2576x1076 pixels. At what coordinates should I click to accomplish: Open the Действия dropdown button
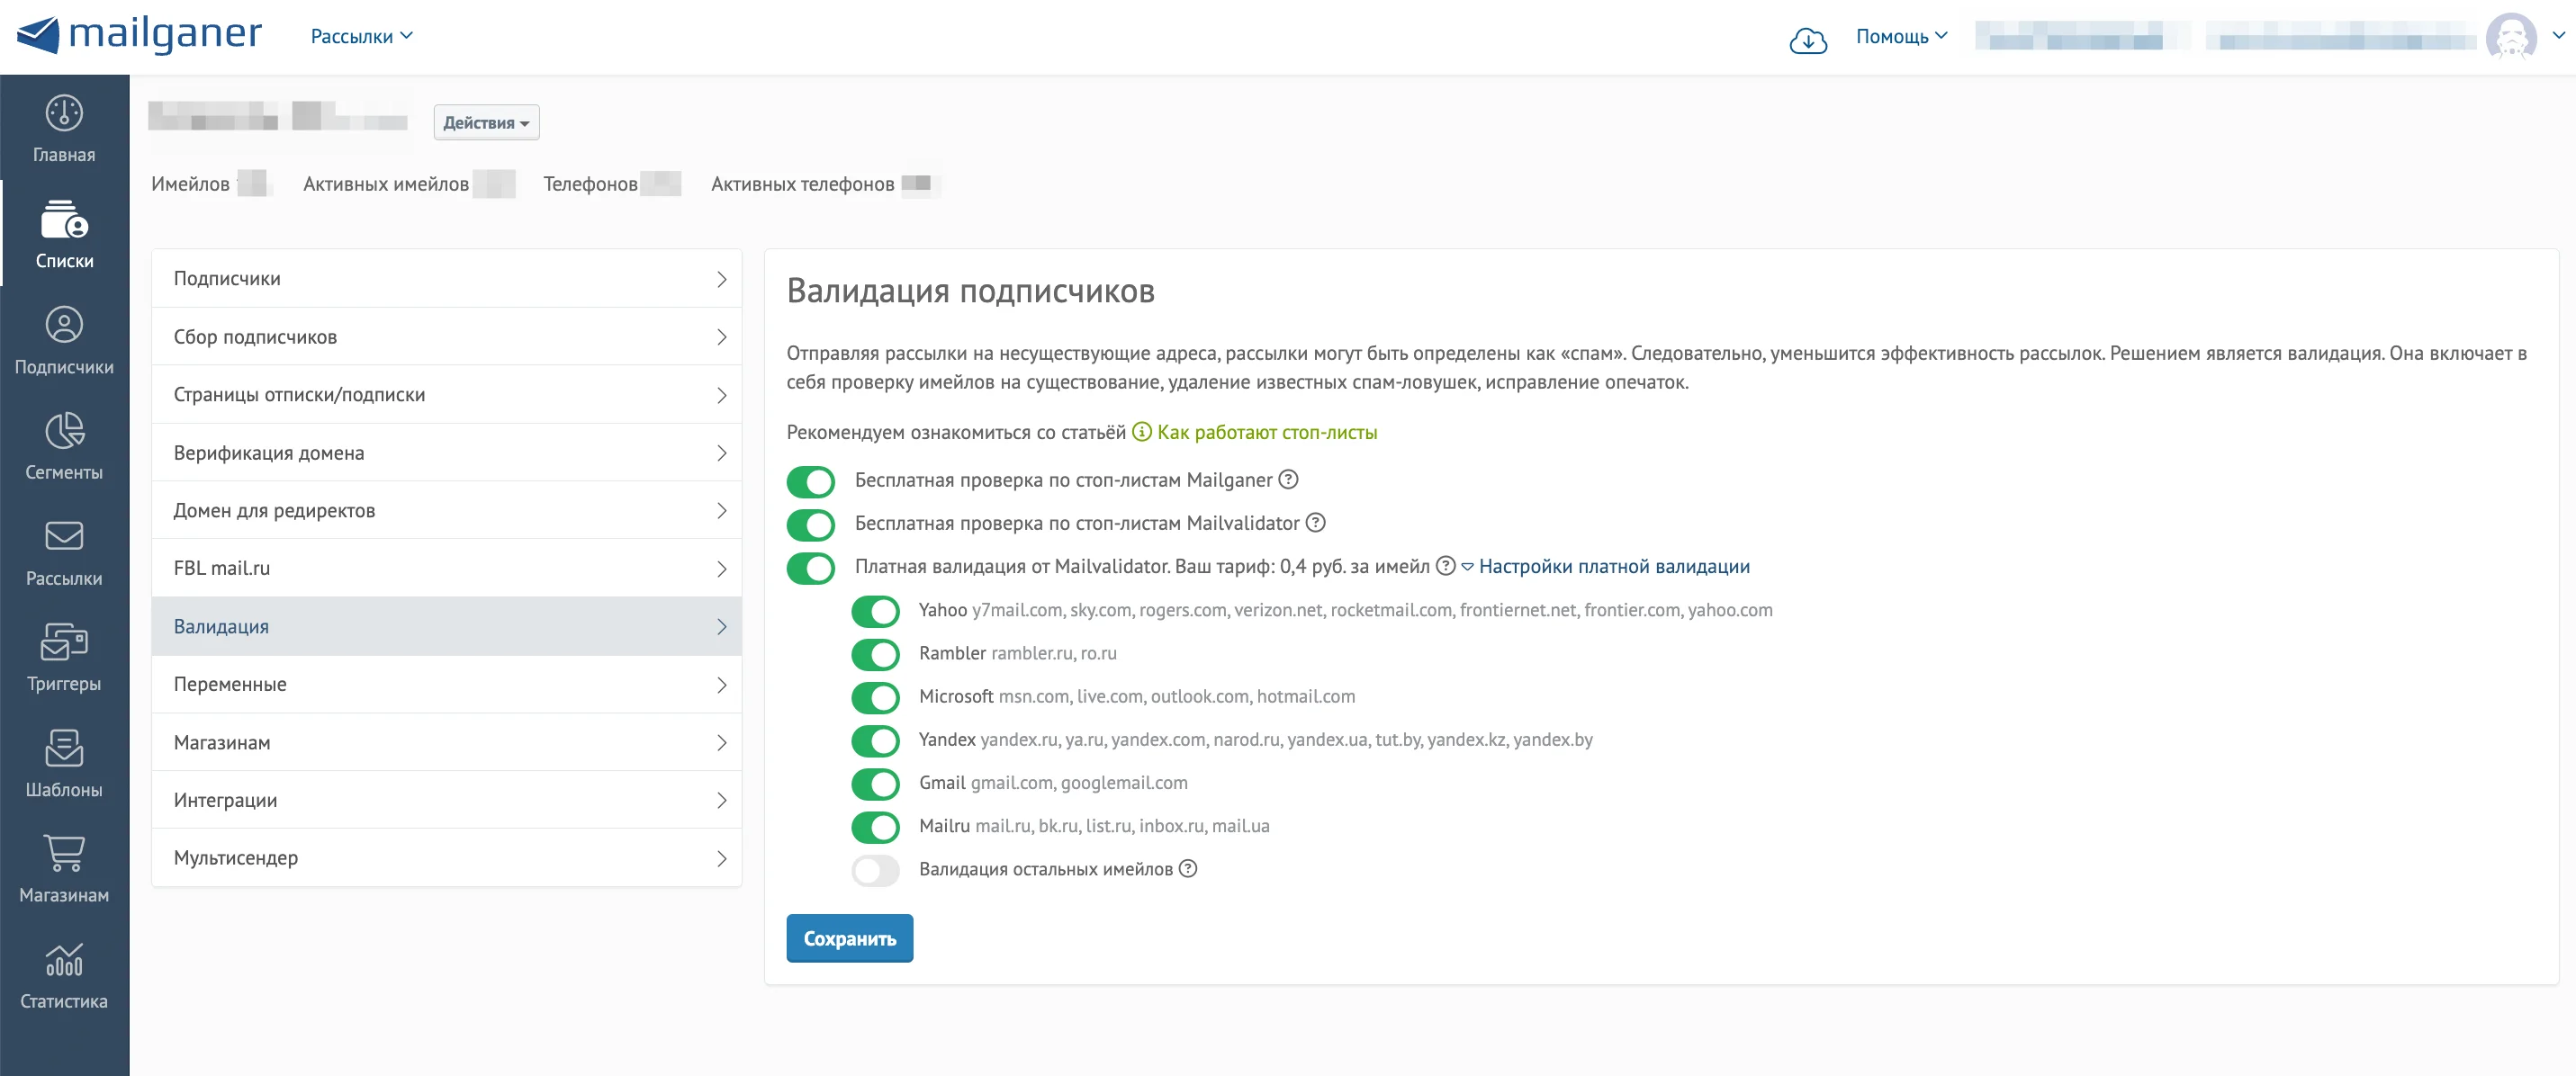[486, 122]
